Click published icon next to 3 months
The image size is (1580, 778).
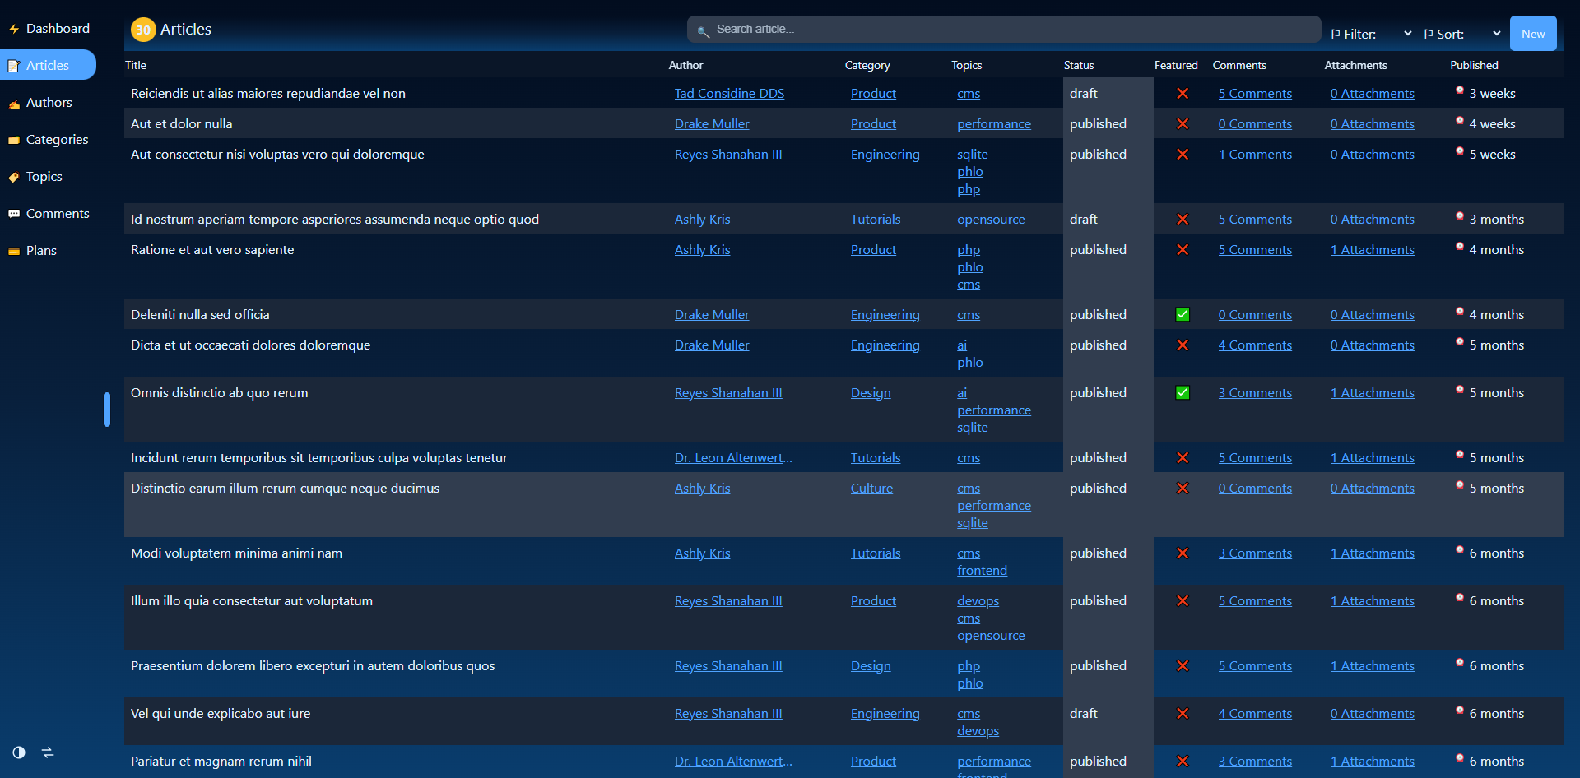[1460, 216]
